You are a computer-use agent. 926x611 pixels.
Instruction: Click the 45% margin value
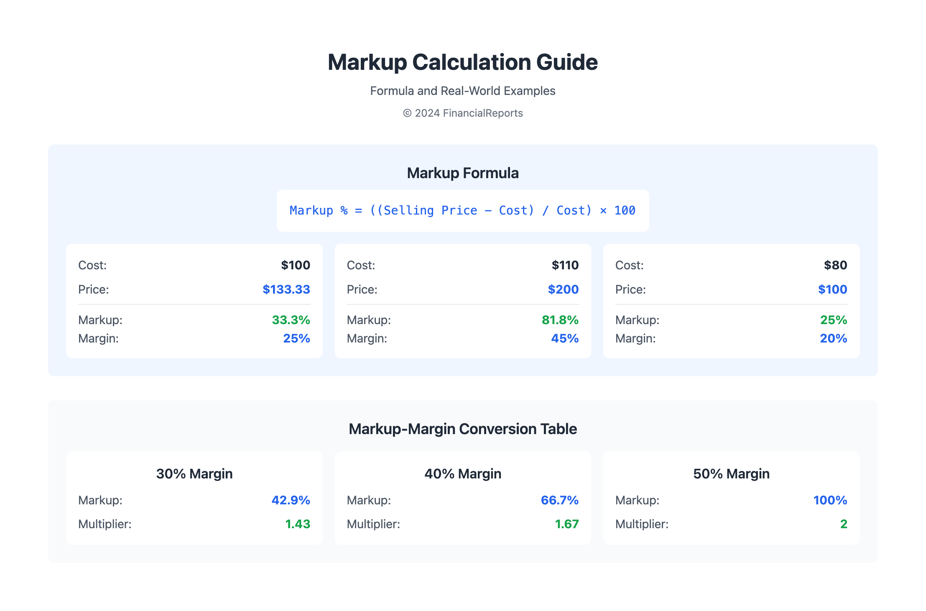pos(564,338)
